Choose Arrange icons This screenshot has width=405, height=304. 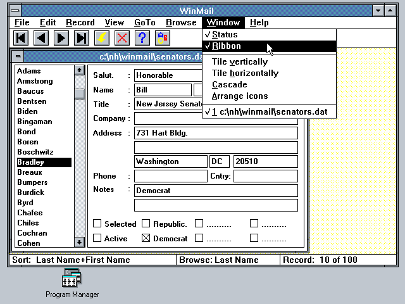[x=269, y=96]
